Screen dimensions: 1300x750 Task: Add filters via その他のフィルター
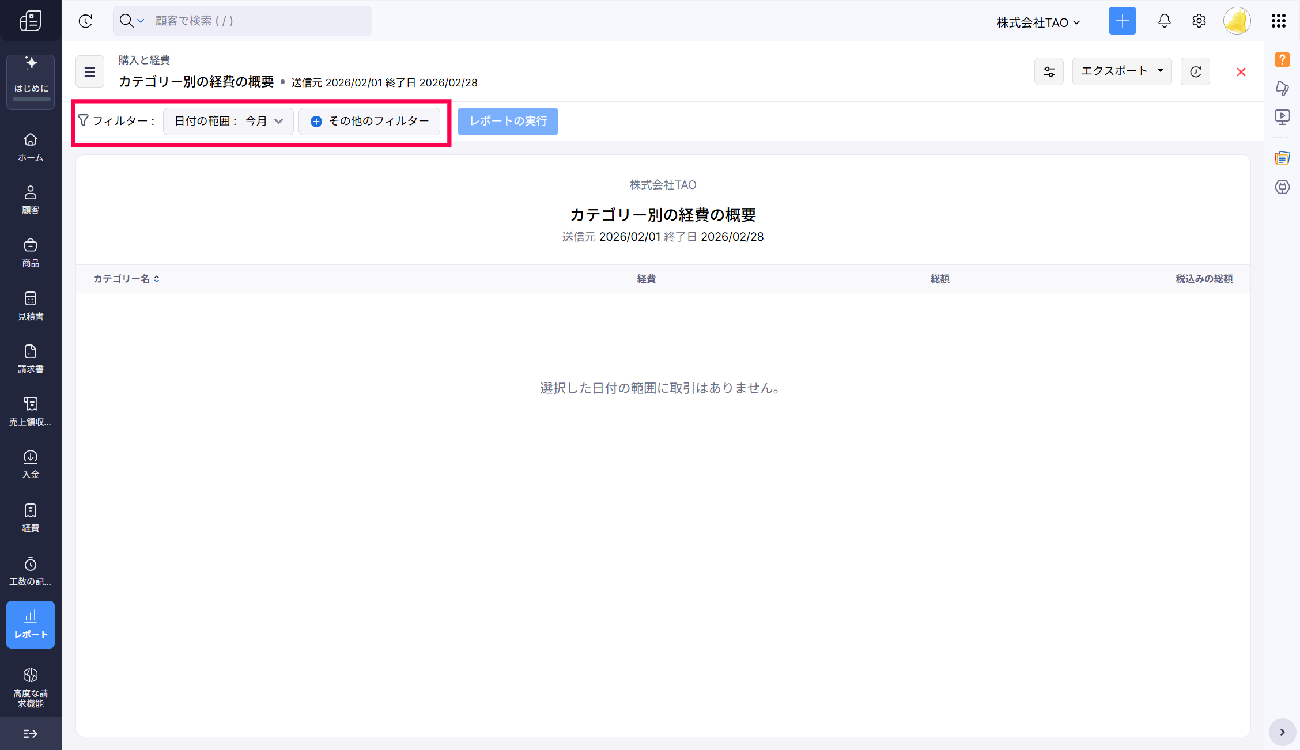tap(369, 121)
